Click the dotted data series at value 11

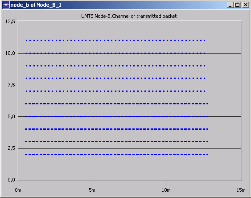click(x=115, y=40)
